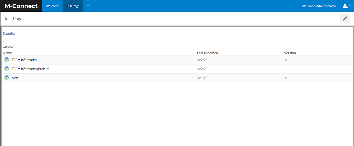This screenshot has height=146, width=354.
Task: Click the TEAM Informatics object icon
Action: (7, 60)
